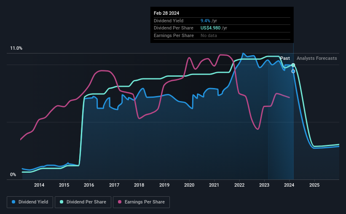Select the 2023 x-axis label

264,185
